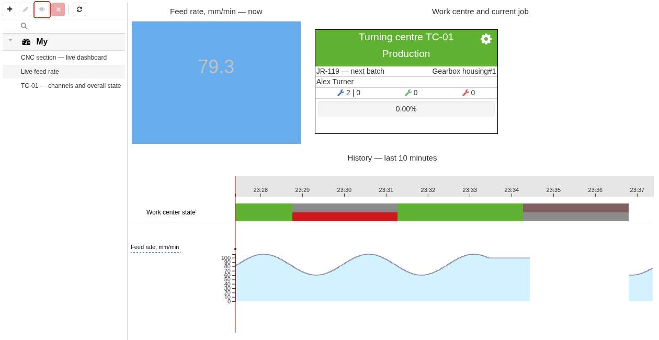
Task: Click the 23:31 timeline tick
Action: (386, 190)
